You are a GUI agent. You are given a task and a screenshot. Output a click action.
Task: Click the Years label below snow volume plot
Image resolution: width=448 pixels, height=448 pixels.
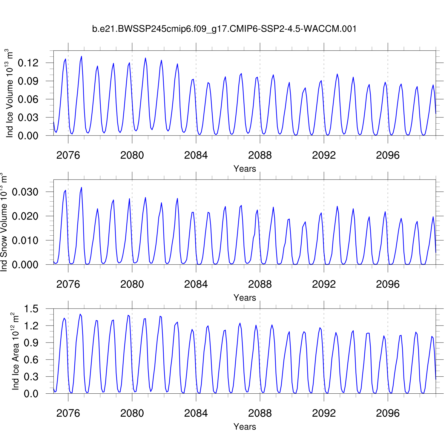245,298
